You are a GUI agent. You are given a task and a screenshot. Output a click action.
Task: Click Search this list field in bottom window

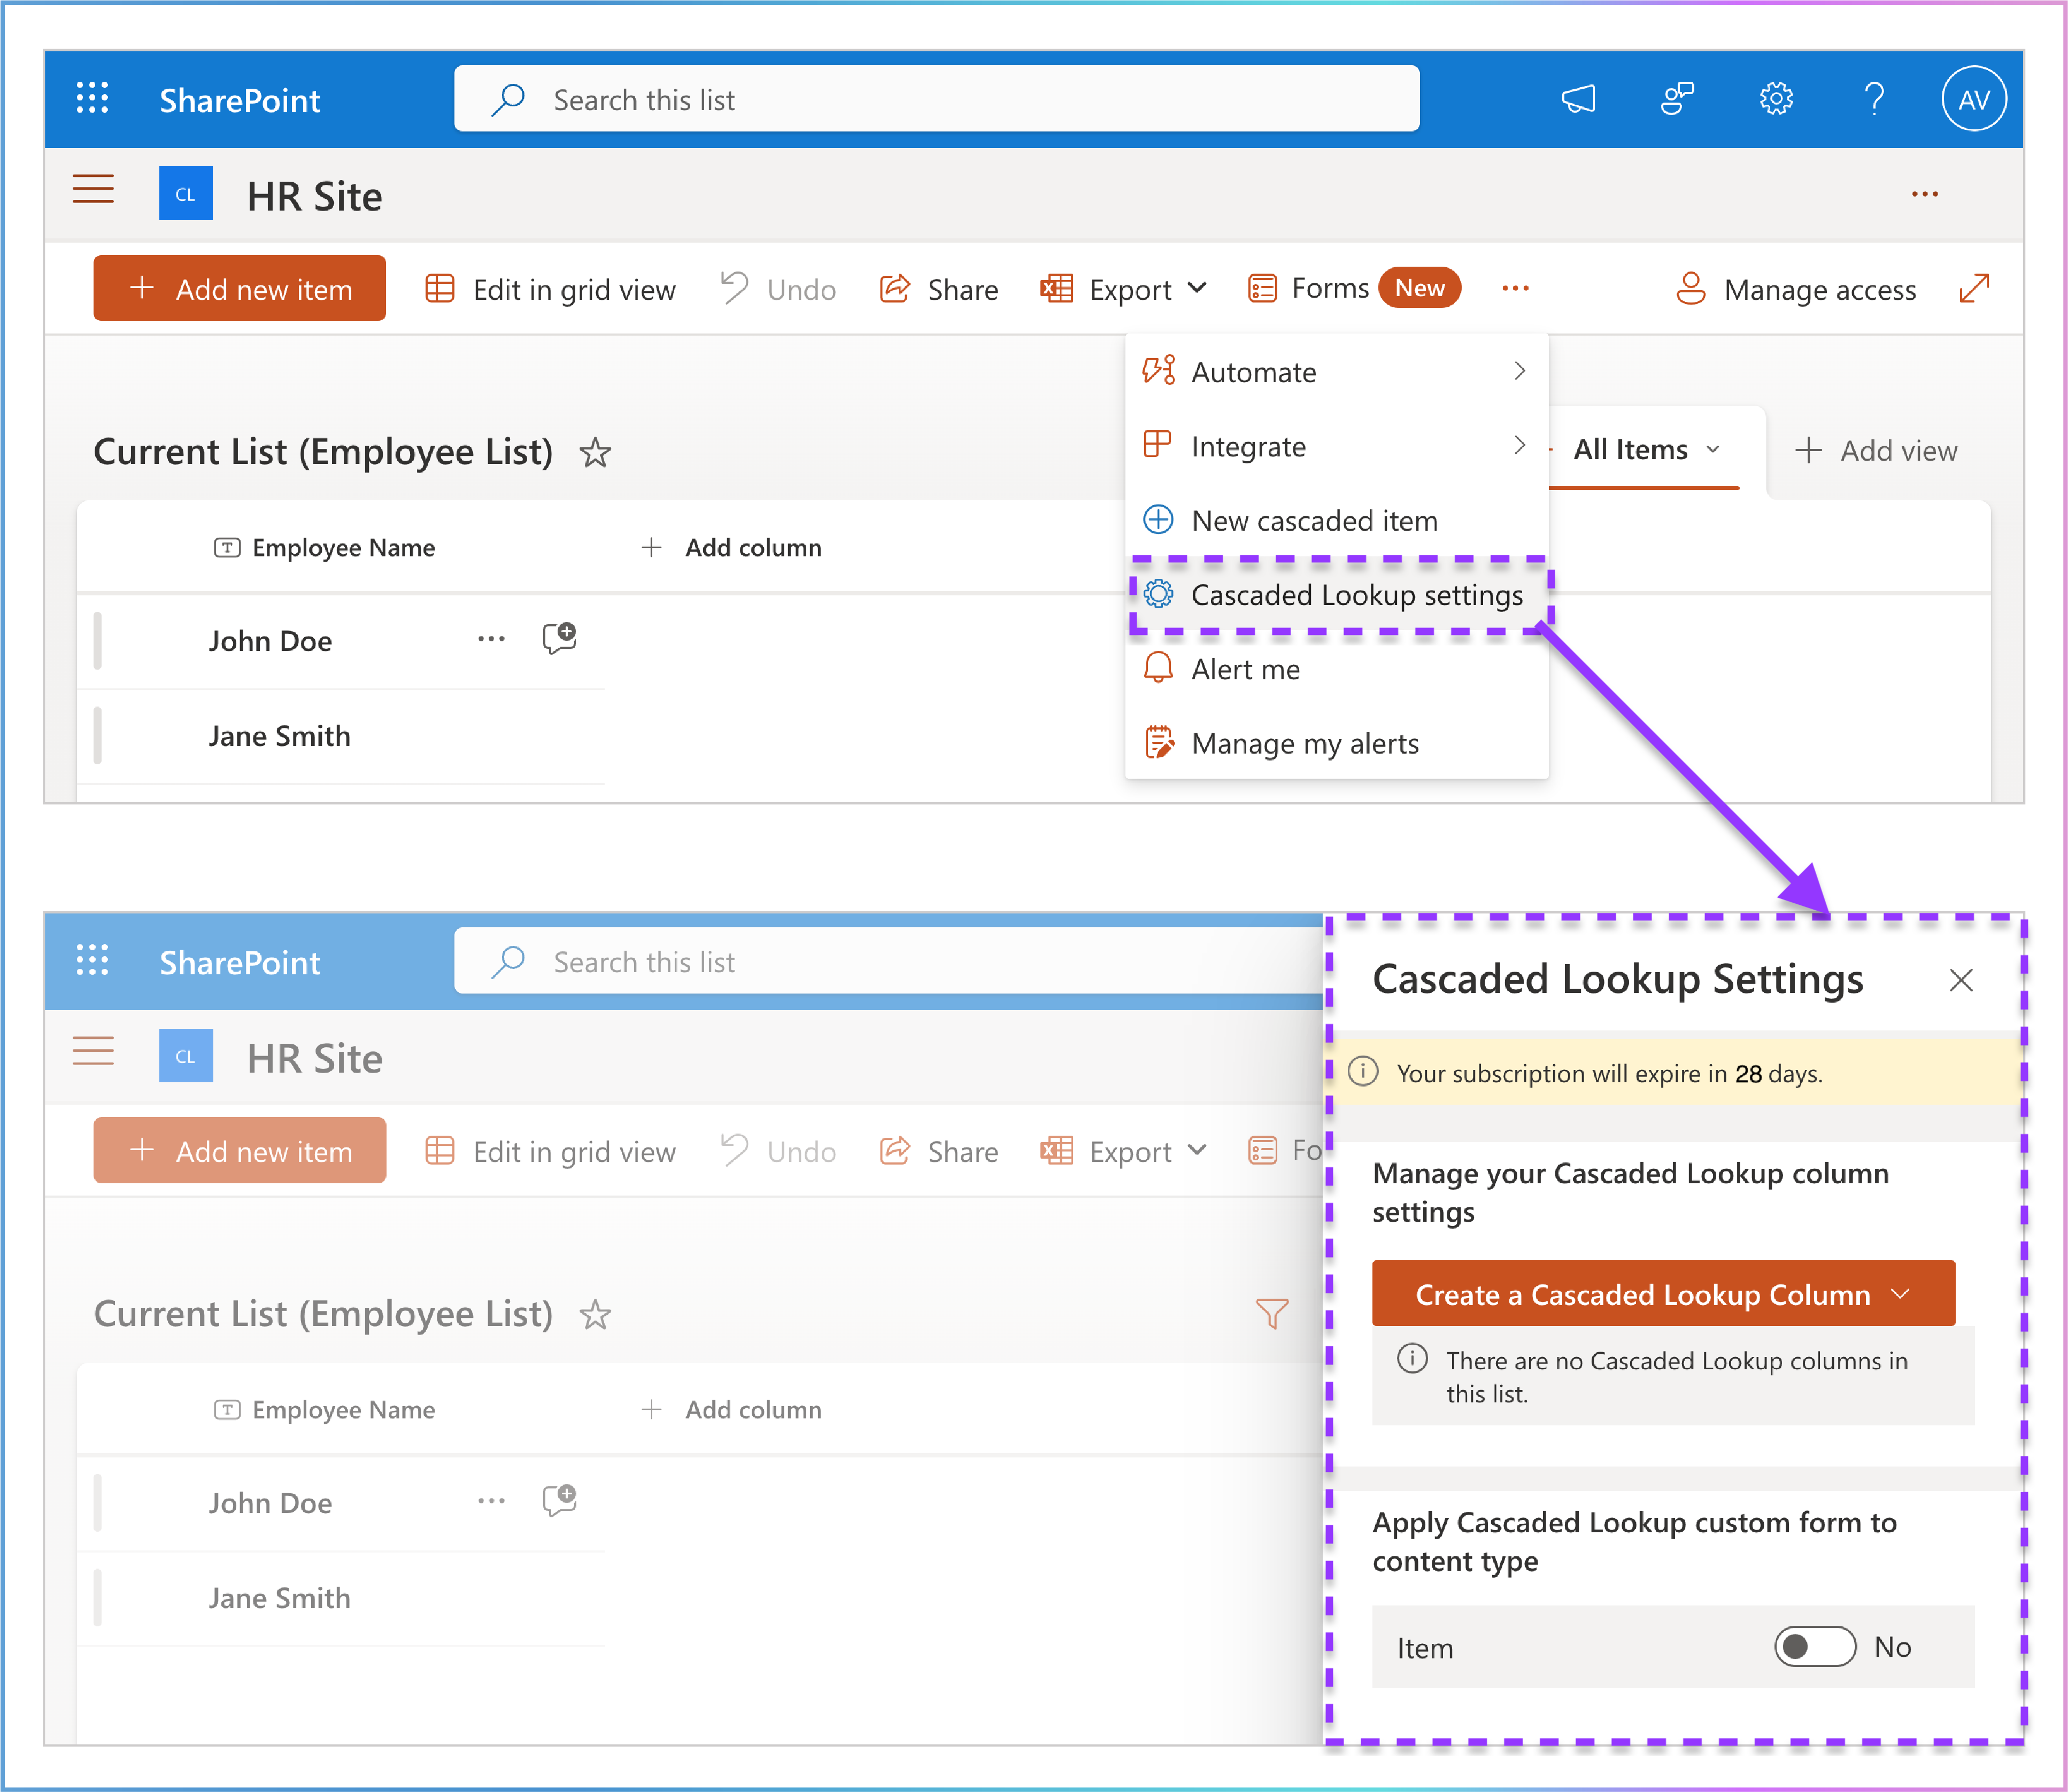pos(889,961)
